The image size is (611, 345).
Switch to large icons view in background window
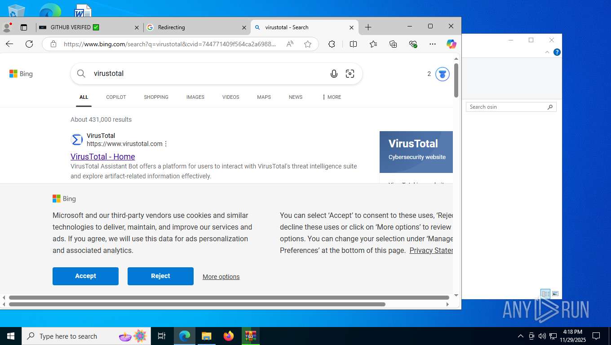(555, 294)
